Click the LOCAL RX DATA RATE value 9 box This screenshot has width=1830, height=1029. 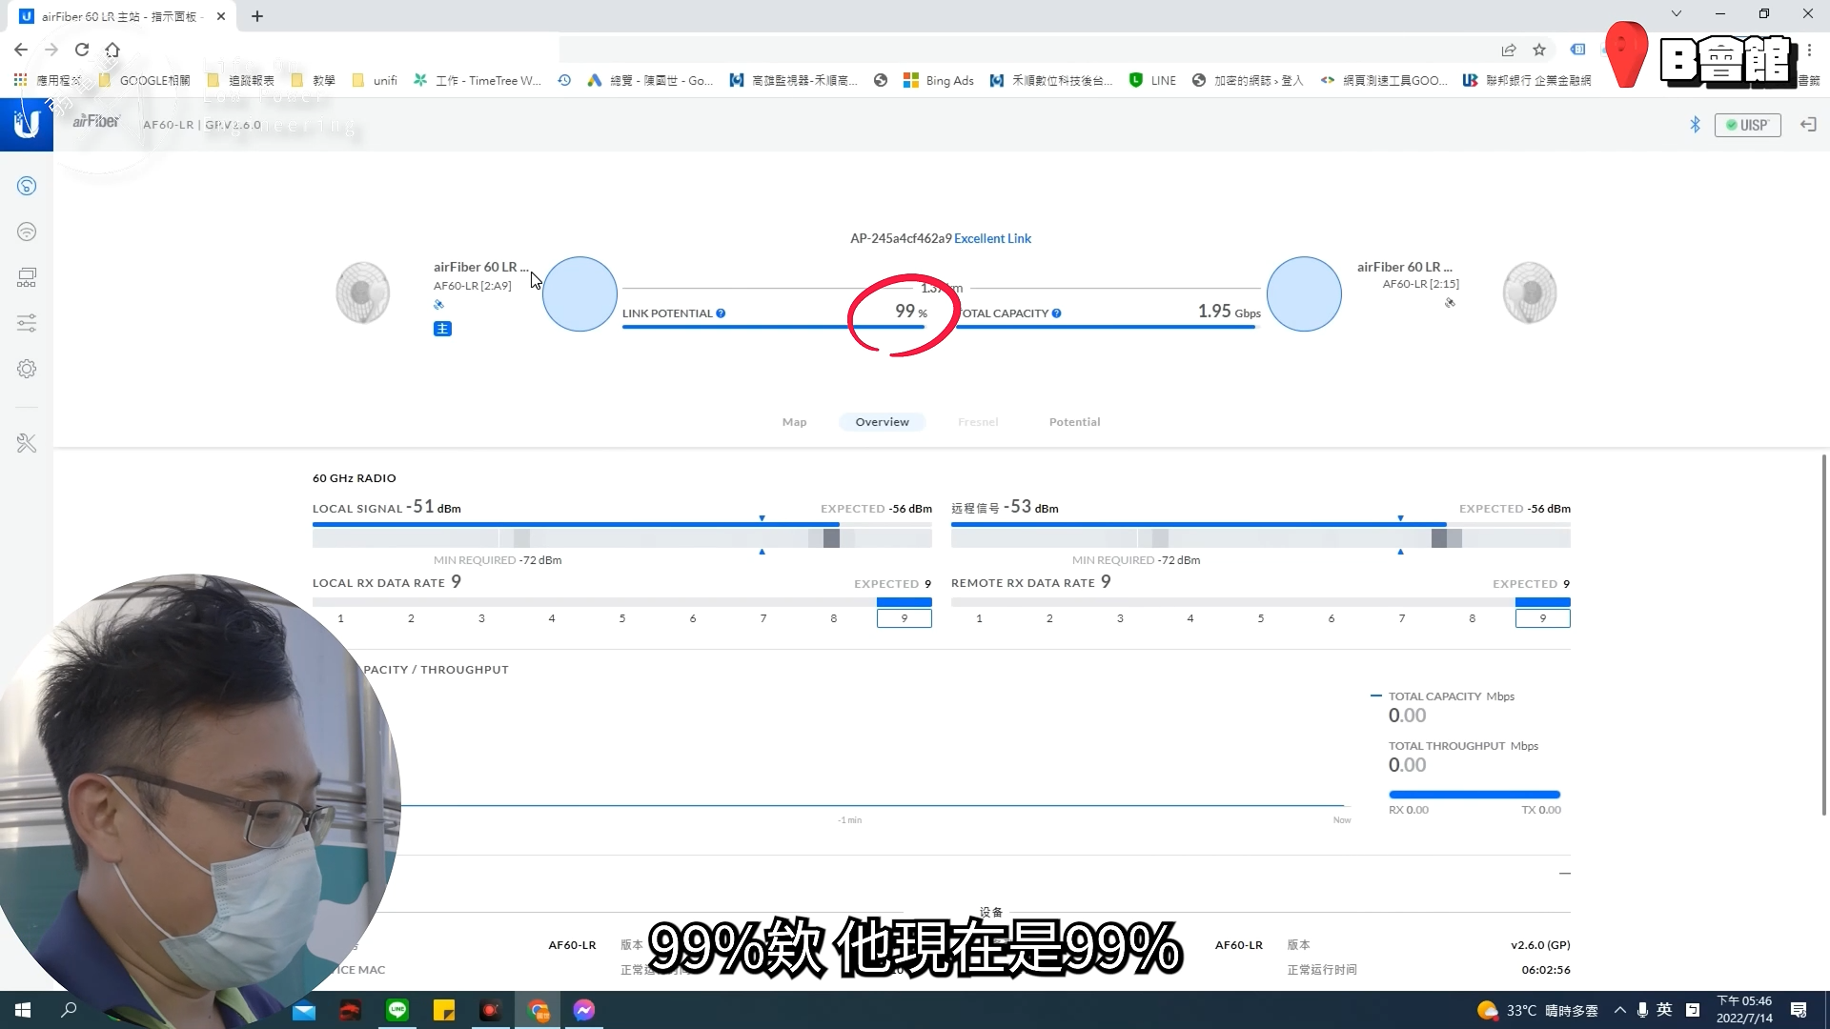904,617
